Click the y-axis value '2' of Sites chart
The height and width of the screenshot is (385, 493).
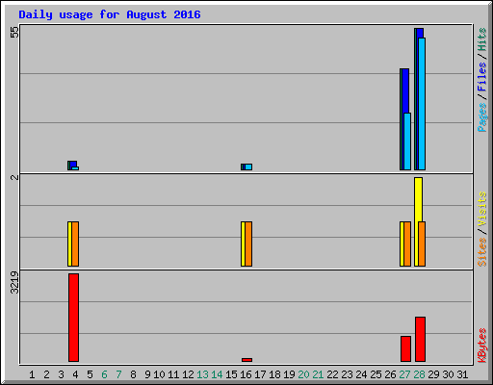click(14, 177)
